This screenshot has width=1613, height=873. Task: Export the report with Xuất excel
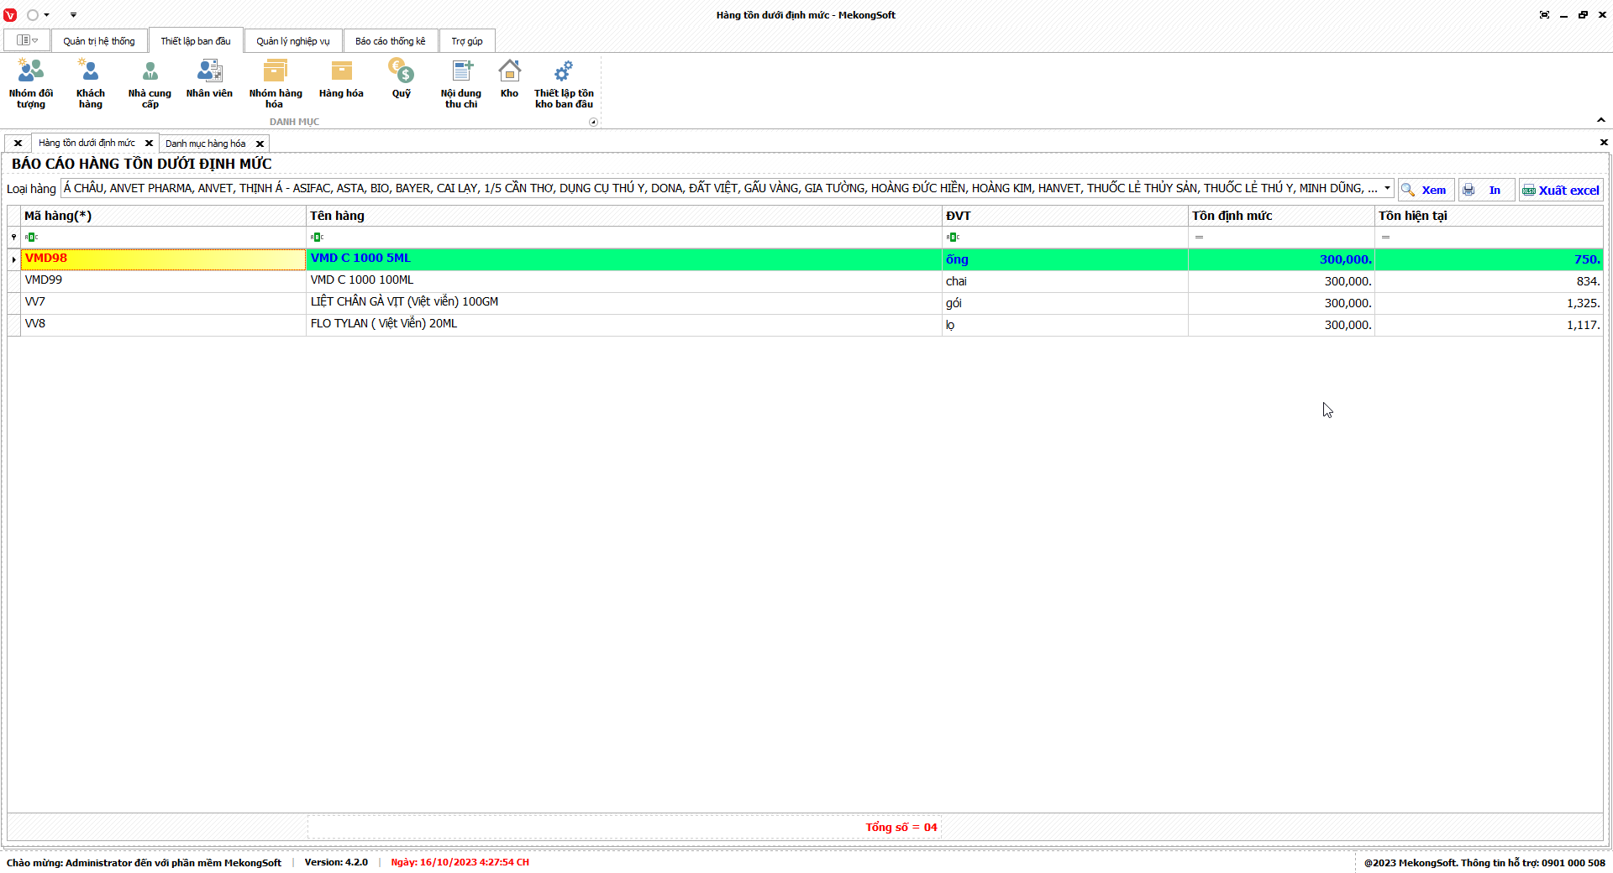click(x=1561, y=190)
